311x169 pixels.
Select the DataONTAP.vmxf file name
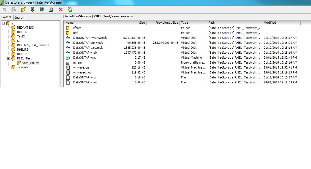(85, 77)
